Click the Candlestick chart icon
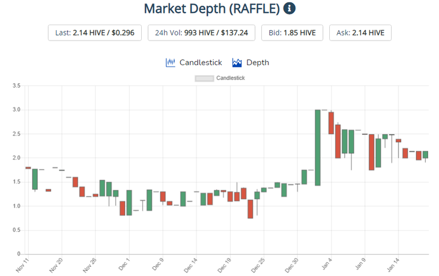The height and width of the screenshot is (276, 439). tap(170, 62)
